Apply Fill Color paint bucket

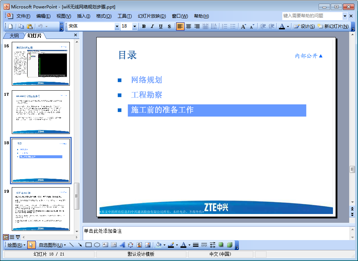159,245
